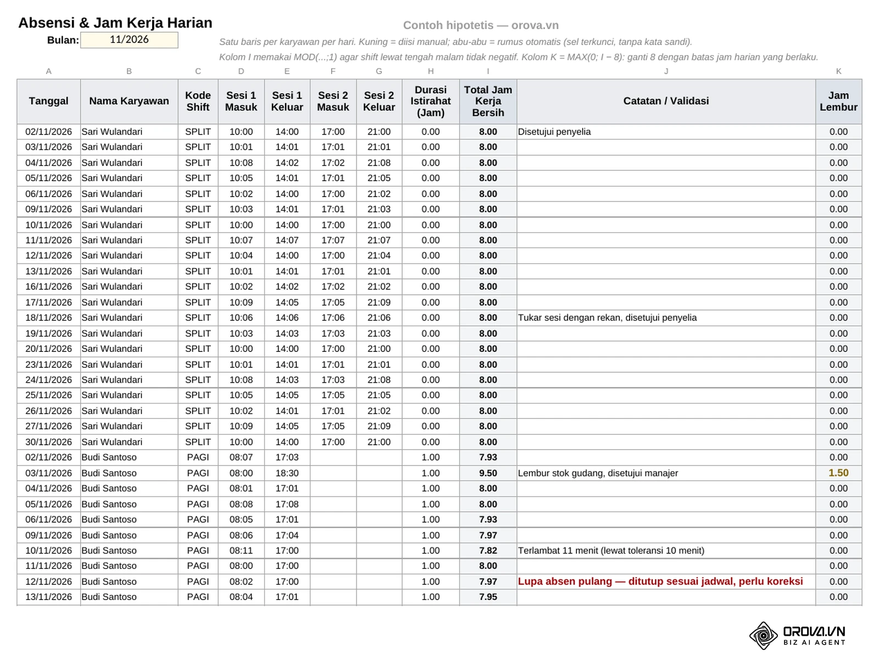This screenshot has width=879, height=672.
Task: Select the 18:30 clock-out cell
Action: click(x=287, y=473)
